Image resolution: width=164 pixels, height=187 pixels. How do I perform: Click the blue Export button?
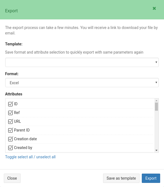tap(151, 178)
